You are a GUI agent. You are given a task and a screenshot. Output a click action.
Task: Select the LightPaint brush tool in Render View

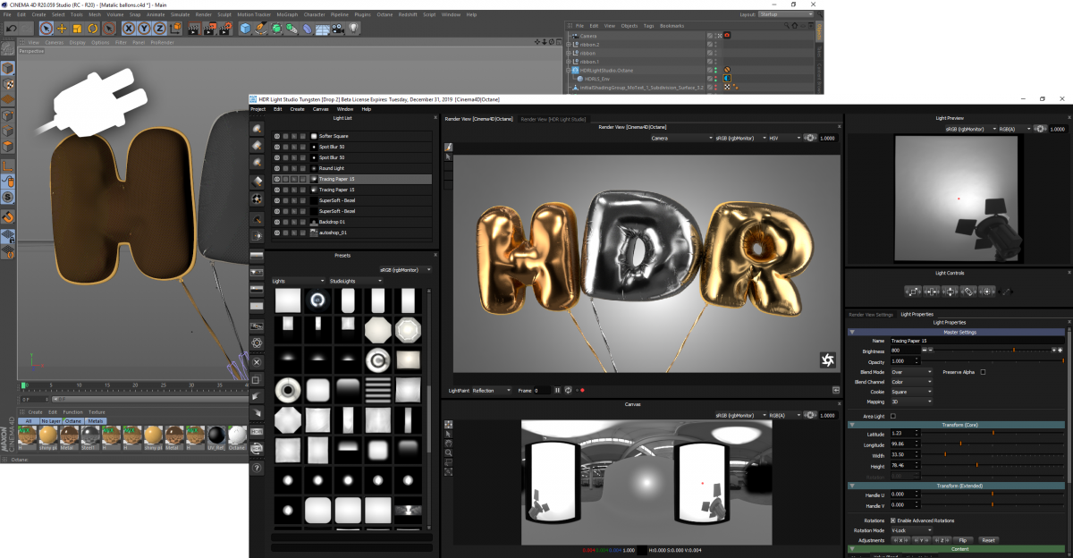pos(449,147)
